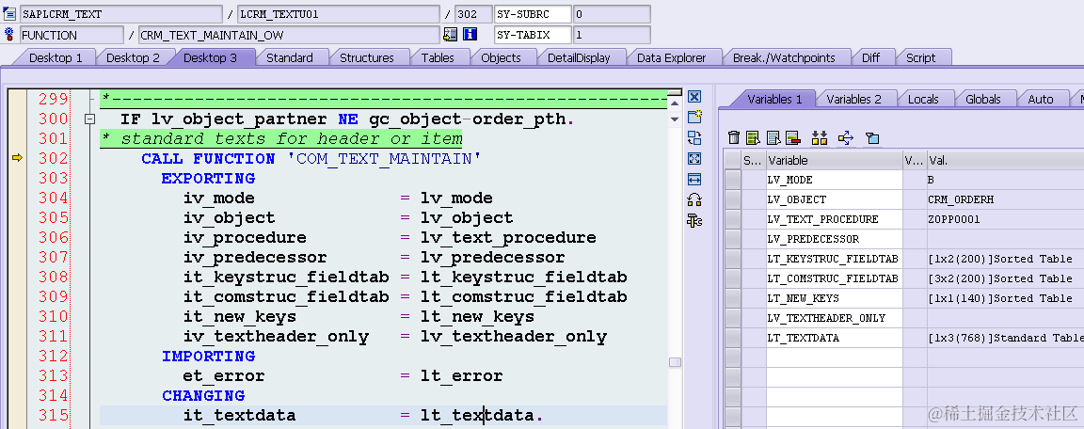
Task: Click the LT_NEW_KEYS variable cell
Action: [x=834, y=298]
